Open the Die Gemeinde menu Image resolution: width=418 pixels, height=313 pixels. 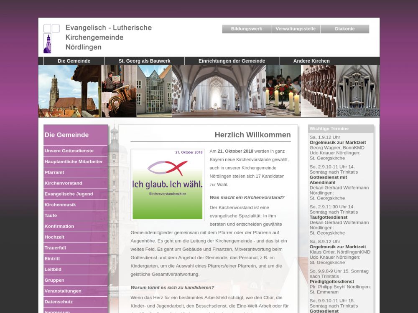[x=74, y=61]
